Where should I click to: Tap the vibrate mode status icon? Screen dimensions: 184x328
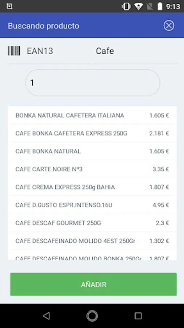pyautogui.click(x=127, y=7)
